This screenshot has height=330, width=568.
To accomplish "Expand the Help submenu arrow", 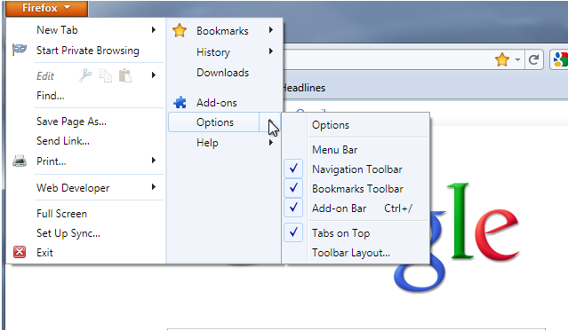I will coord(271,143).
